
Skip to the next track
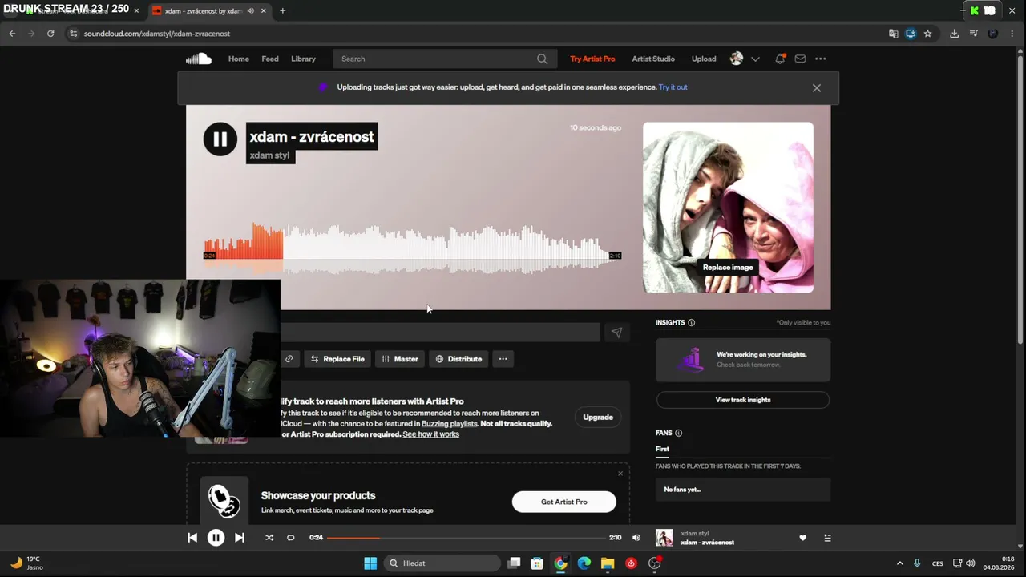point(239,538)
